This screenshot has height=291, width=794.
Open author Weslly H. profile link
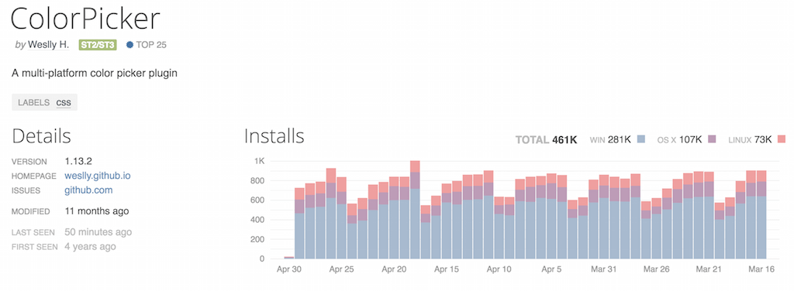48,45
